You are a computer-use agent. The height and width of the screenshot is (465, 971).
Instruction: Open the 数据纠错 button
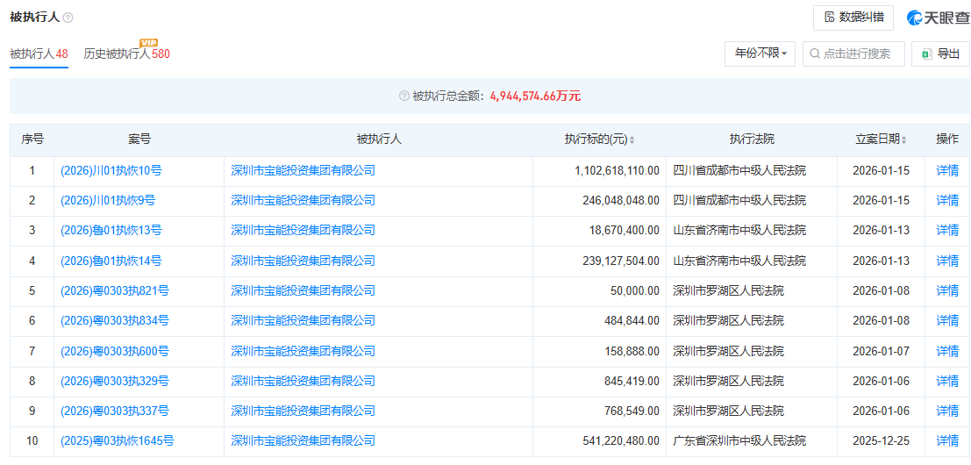[853, 18]
